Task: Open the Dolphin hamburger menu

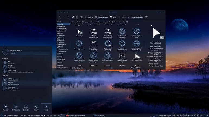Action: [147, 17]
